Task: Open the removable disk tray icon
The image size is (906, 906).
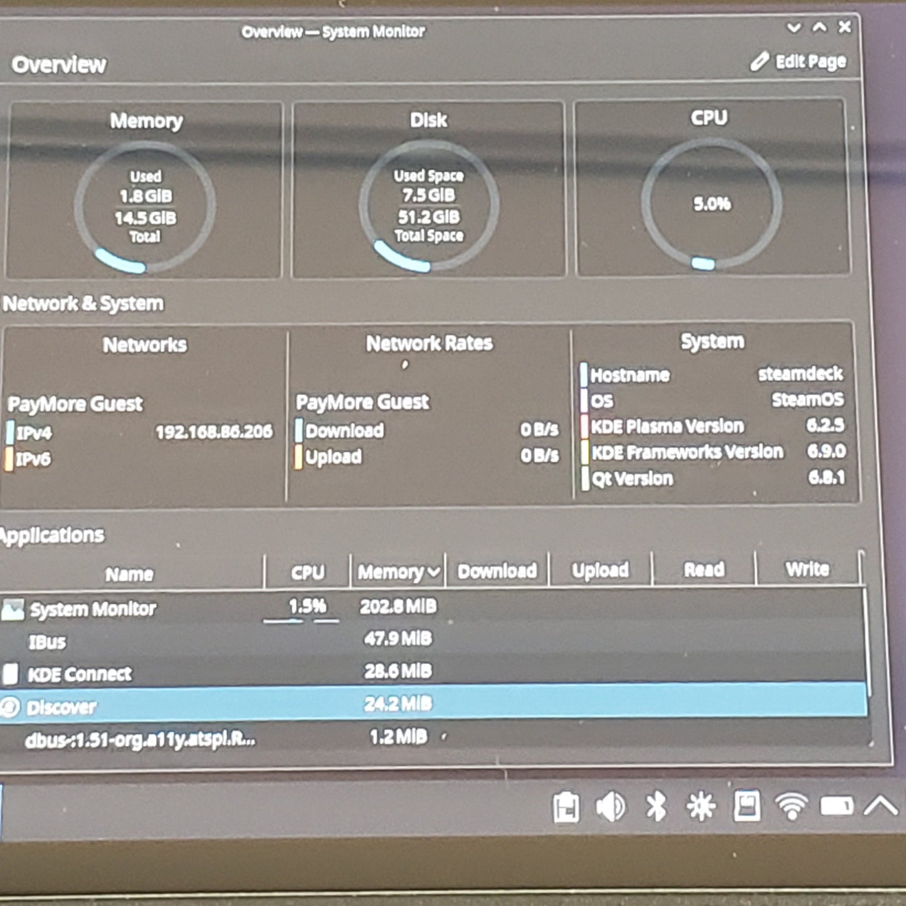Action: (746, 806)
